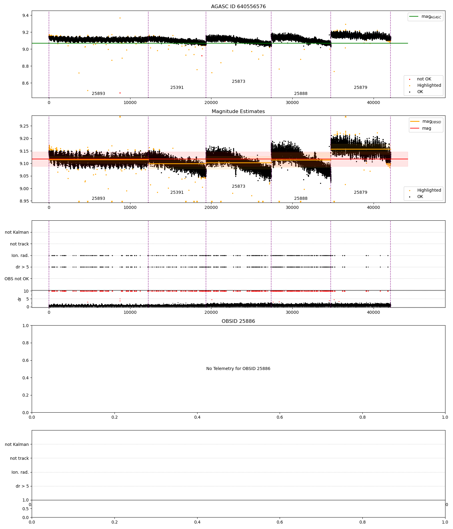Click OBSID label 25888 in the top plot
Screen dimensions: 453x529
point(301,94)
